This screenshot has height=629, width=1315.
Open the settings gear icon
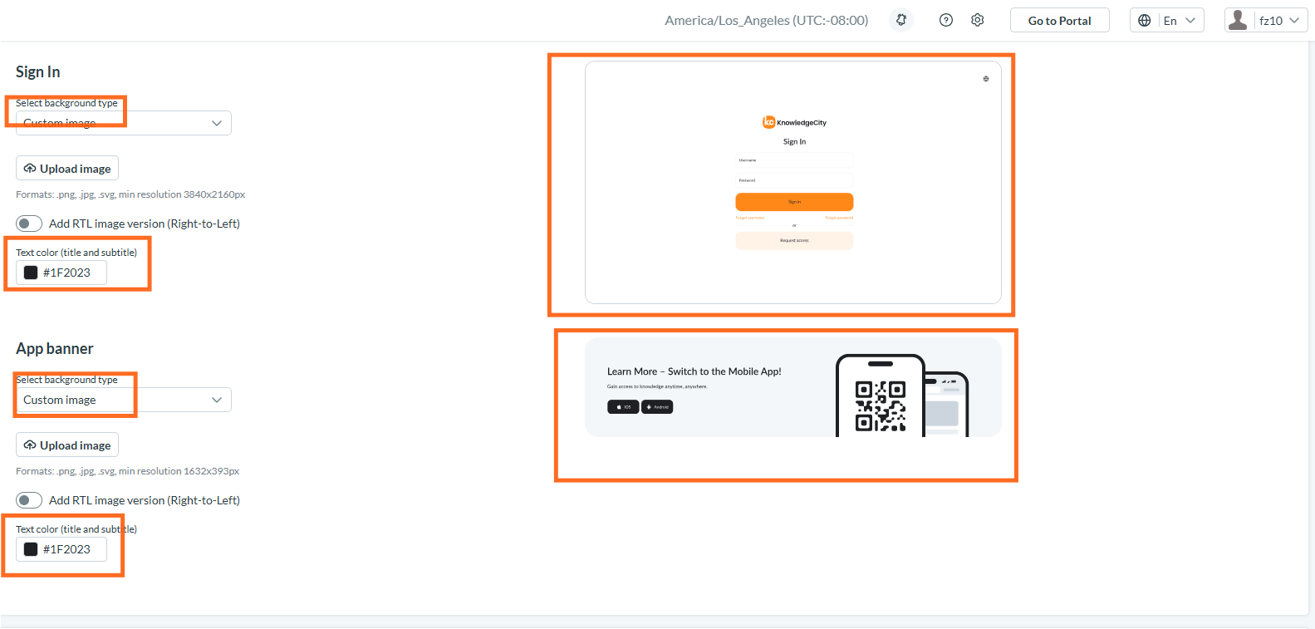click(x=978, y=20)
